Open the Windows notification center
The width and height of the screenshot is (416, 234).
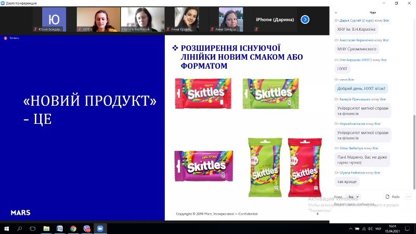click(408, 229)
